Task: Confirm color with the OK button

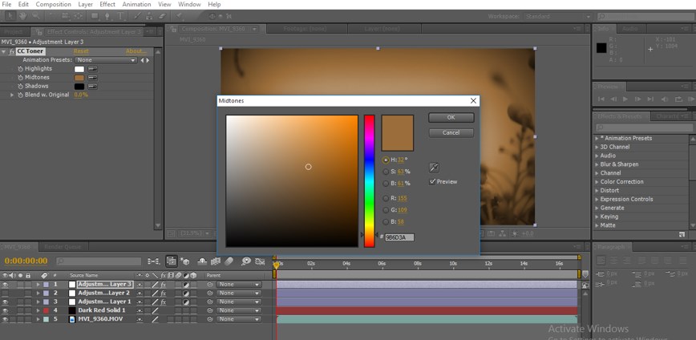Action: coord(451,118)
